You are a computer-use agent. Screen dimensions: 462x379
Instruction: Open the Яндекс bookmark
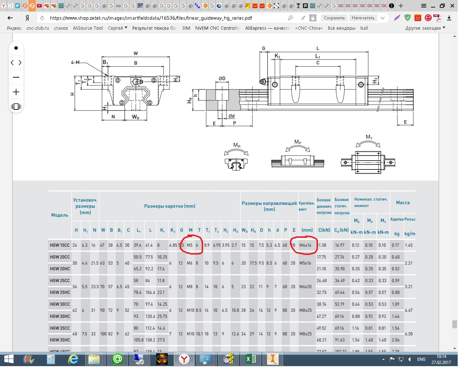point(14,28)
